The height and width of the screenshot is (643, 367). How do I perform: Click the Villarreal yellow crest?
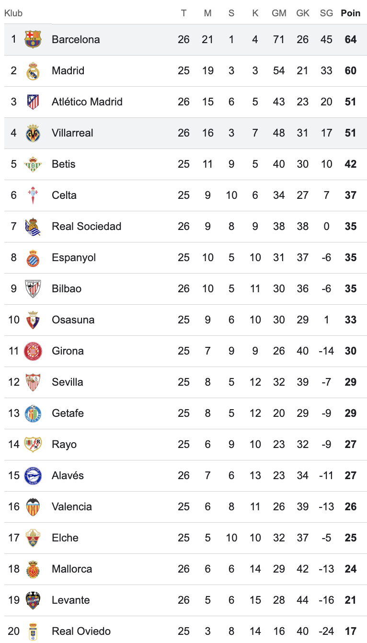33,133
